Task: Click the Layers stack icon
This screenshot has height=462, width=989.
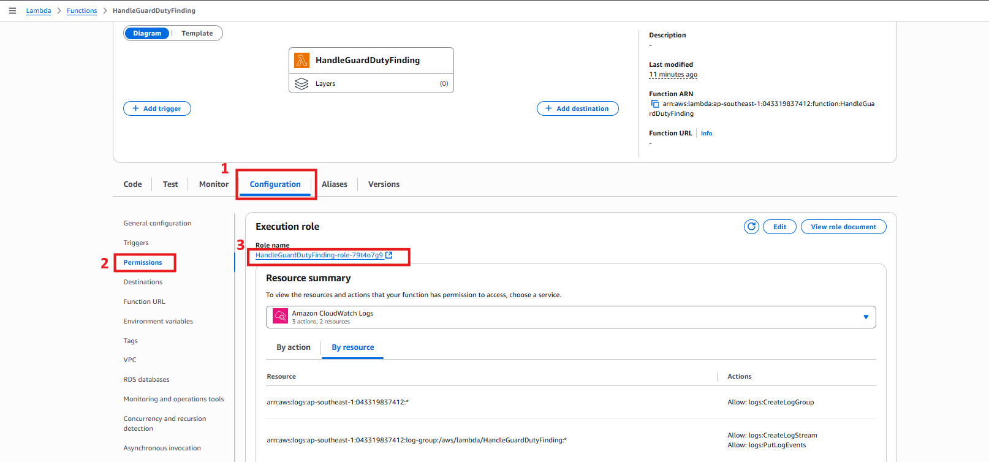Action: (301, 83)
